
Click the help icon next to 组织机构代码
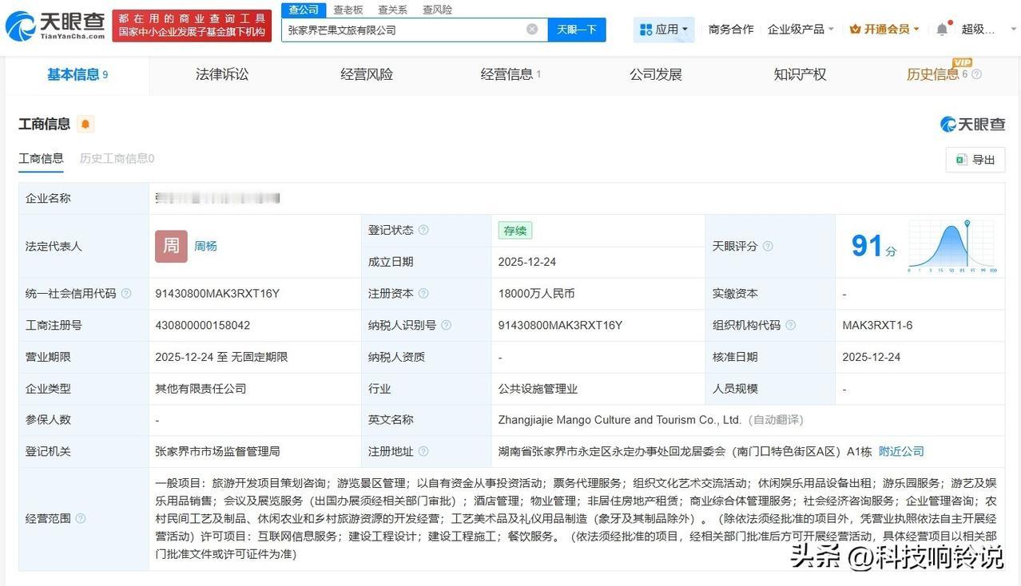click(x=790, y=326)
